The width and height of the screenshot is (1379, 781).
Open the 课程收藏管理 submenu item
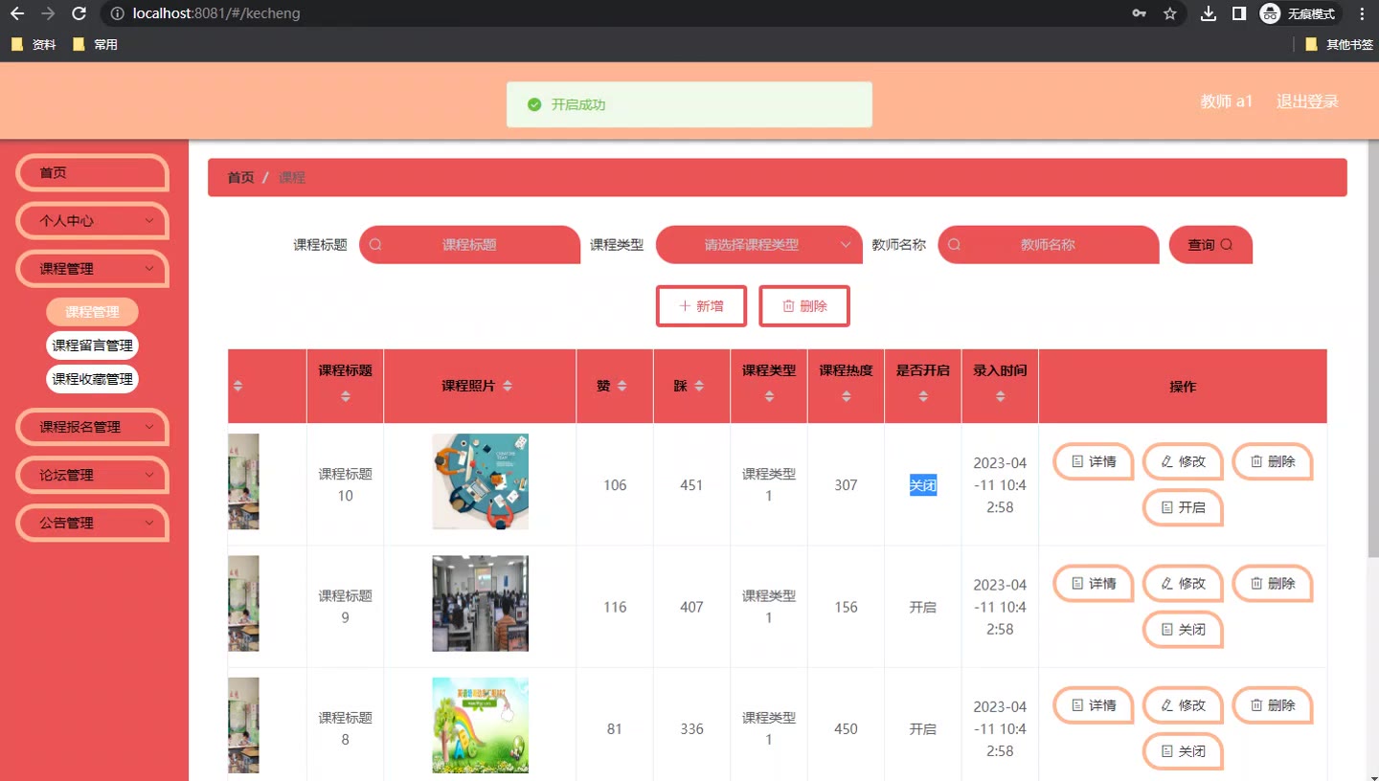[92, 379]
